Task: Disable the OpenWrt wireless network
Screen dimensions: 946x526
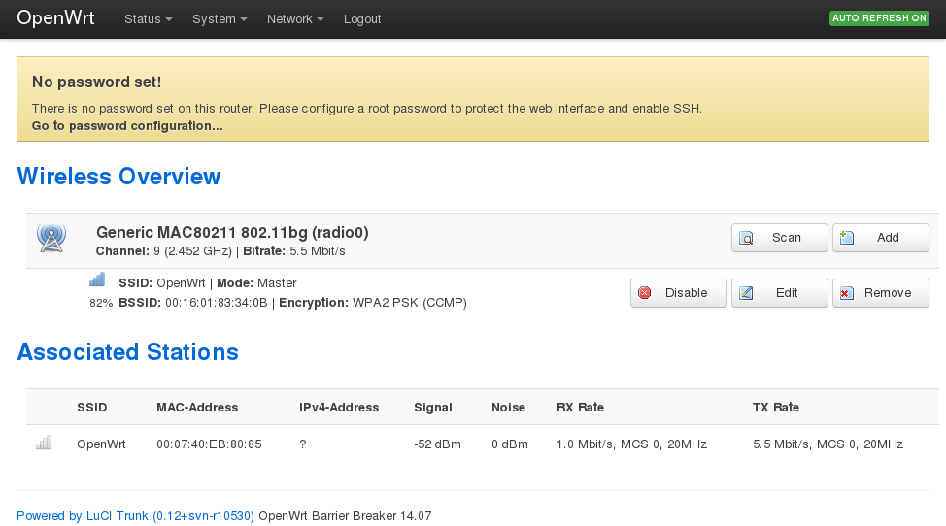Action: click(x=679, y=293)
